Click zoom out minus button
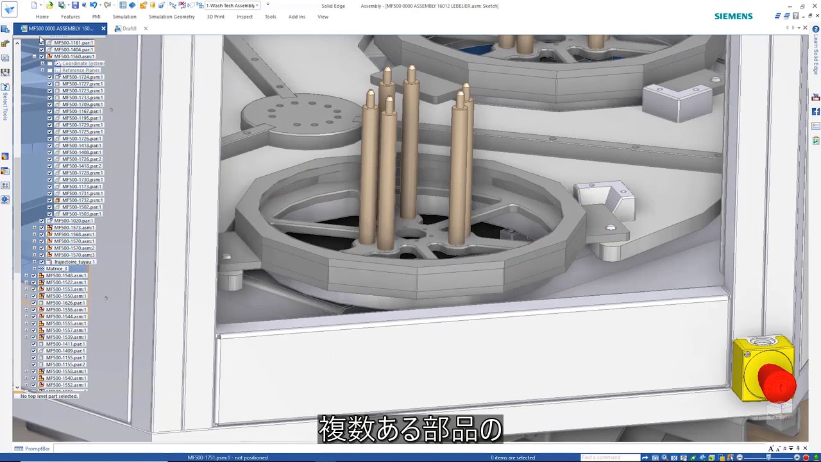This screenshot has width=821, height=462. 740,458
